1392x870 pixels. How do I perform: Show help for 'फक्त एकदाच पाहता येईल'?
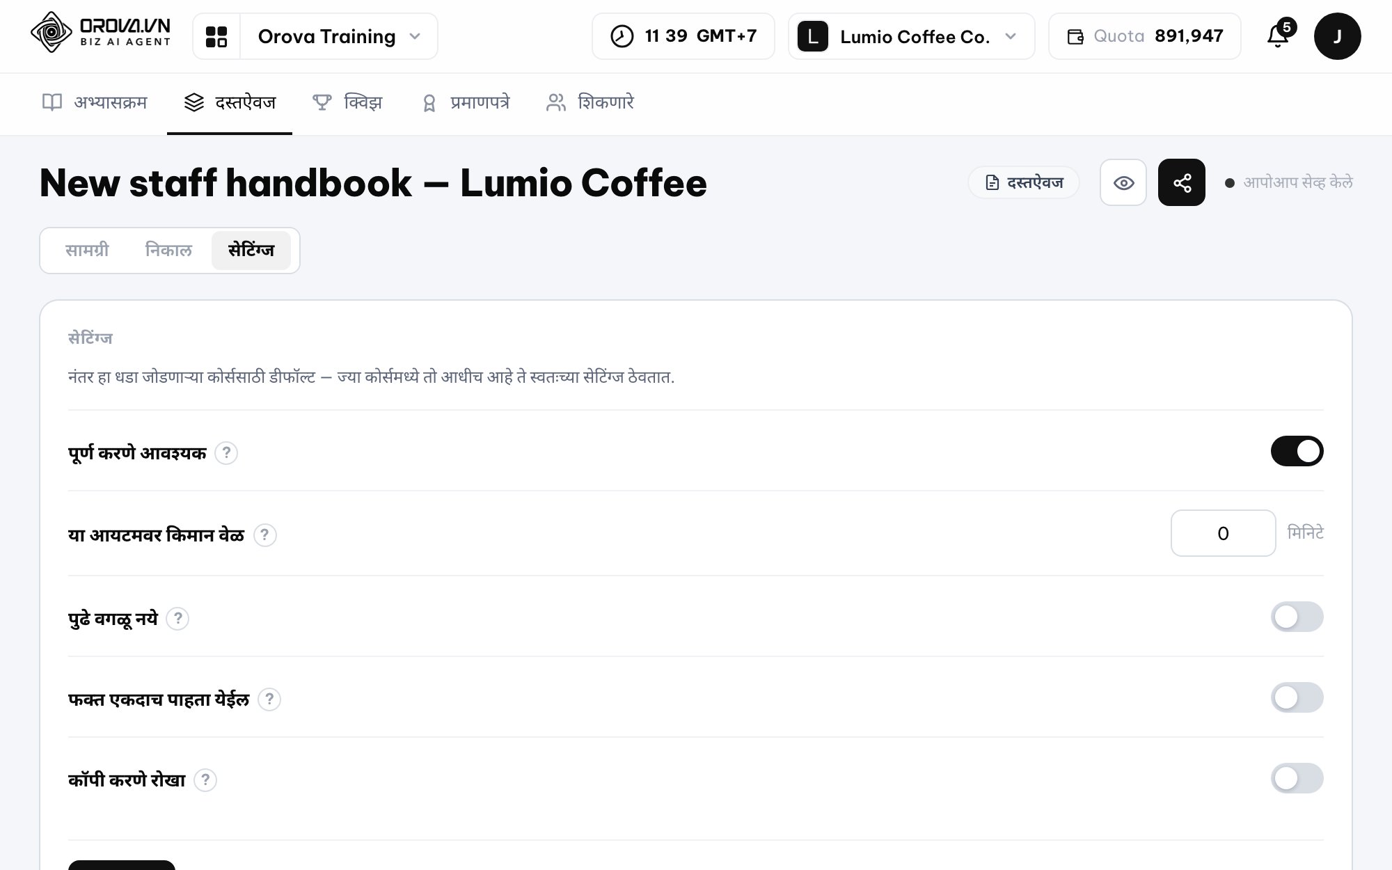269,699
